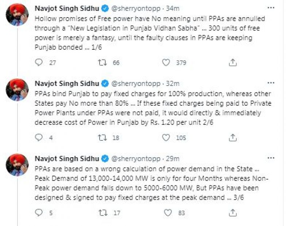Image resolution: width=292 pixels, height=226 pixels.
Task: Share the 3/6 peak demand tweet
Action: [x=233, y=212]
